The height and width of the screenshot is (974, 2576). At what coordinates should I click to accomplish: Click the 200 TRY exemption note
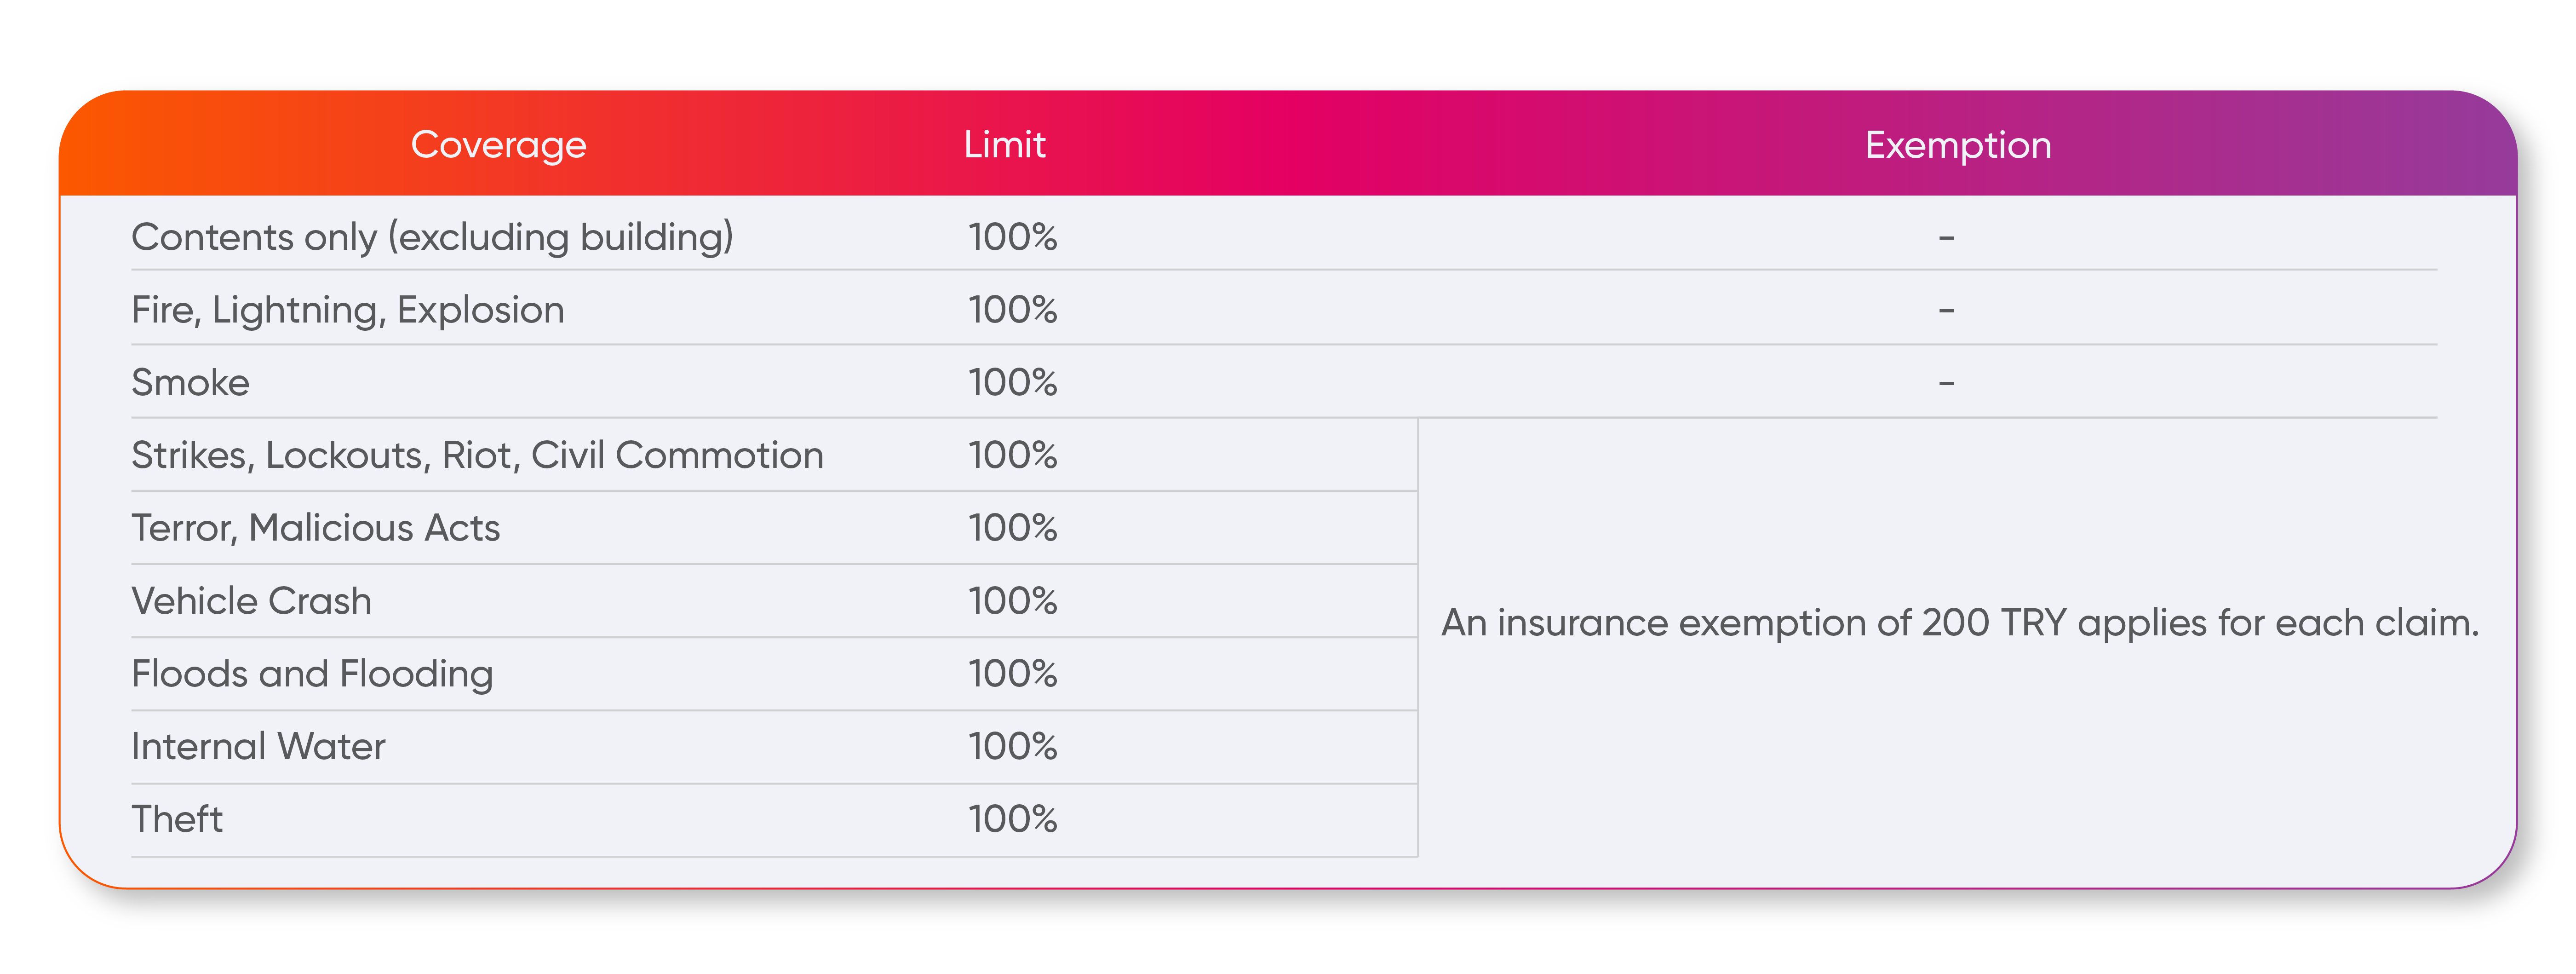[x=1959, y=623]
